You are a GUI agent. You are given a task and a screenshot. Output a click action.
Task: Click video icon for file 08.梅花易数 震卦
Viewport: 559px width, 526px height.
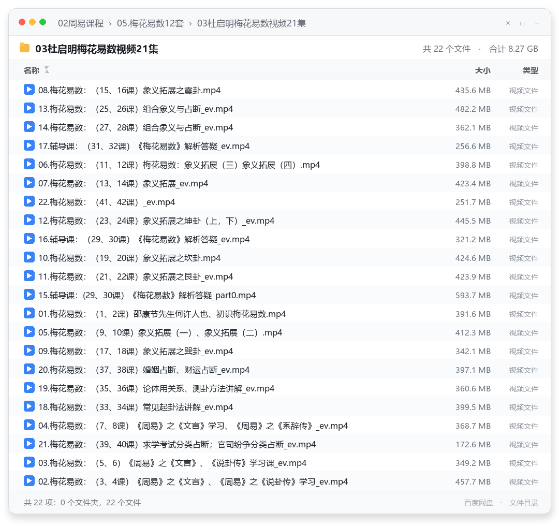[29, 90]
